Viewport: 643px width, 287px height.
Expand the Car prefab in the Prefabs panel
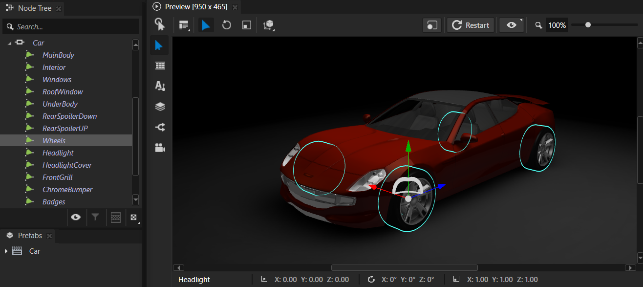click(x=5, y=251)
